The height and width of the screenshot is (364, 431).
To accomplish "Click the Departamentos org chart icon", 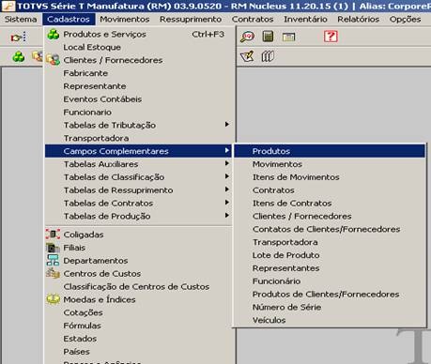I will pyautogui.click(x=53, y=260).
